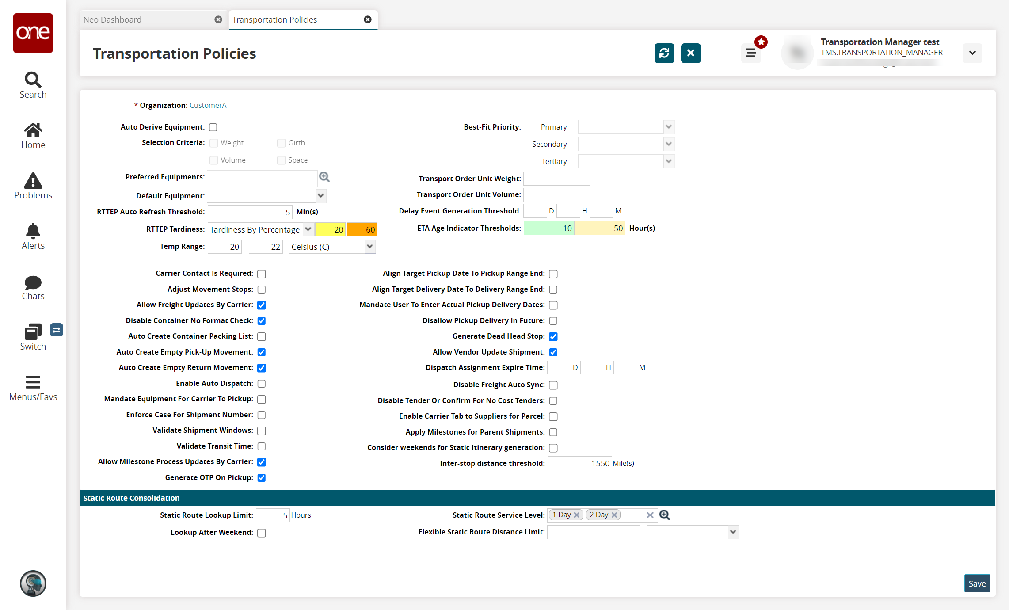Clear all Static Route Service Level values
This screenshot has width=1009, height=610.
coord(650,515)
